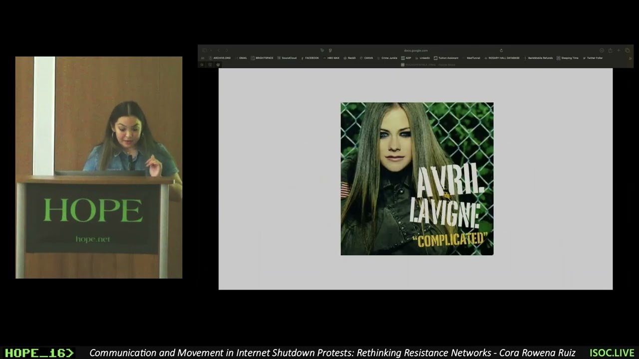Image resolution: width=639 pixels, height=359 pixels.
Task: Open the FACEBOOK bookmark
Action: [310, 58]
